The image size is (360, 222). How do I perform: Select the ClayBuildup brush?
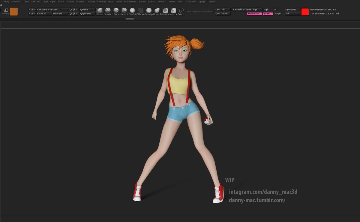click(132, 11)
